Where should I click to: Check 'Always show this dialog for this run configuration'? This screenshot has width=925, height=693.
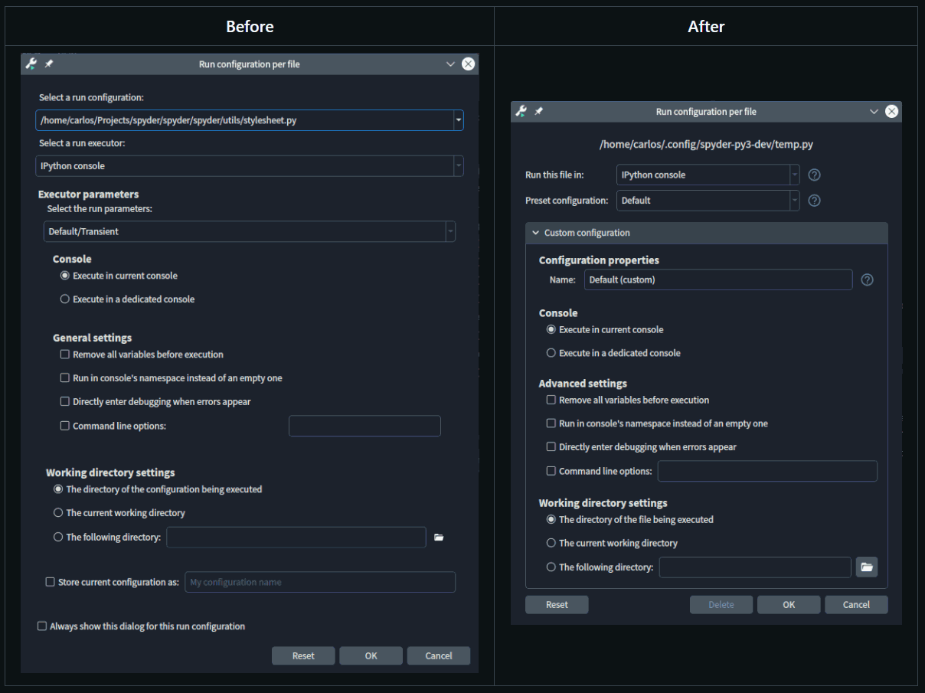click(x=42, y=626)
